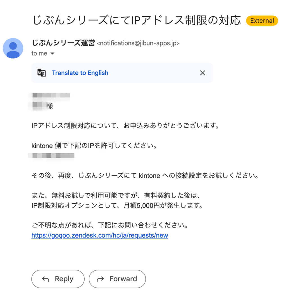This screenshot has height=303, width=290.
Task: Click the Google Translate icon in the banner
Action: [x=41, y=73]
